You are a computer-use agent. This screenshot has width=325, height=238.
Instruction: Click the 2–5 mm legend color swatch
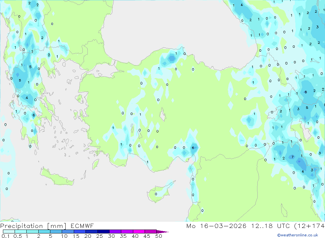(44, 232)
